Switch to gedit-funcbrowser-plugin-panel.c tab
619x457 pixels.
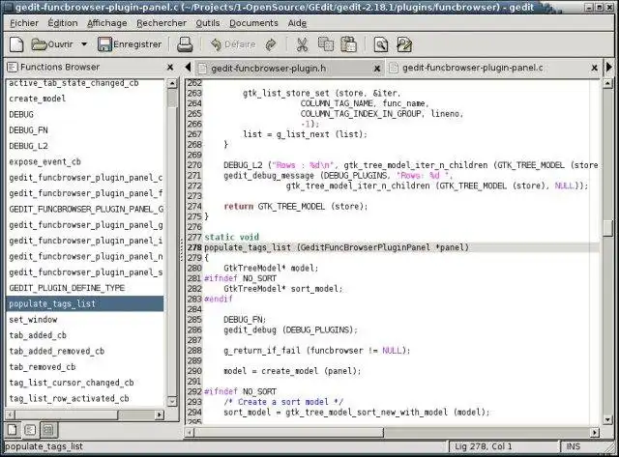tap(473, 68)
